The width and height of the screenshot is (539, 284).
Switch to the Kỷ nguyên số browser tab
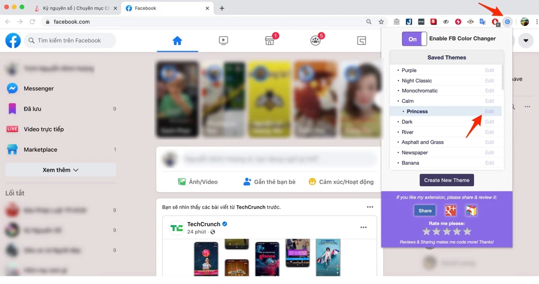75,8
